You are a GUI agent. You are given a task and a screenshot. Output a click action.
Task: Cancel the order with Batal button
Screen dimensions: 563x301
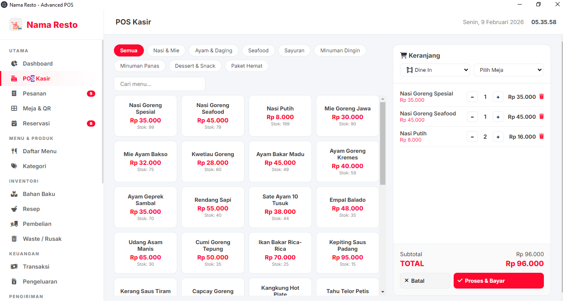pos(425,281)
